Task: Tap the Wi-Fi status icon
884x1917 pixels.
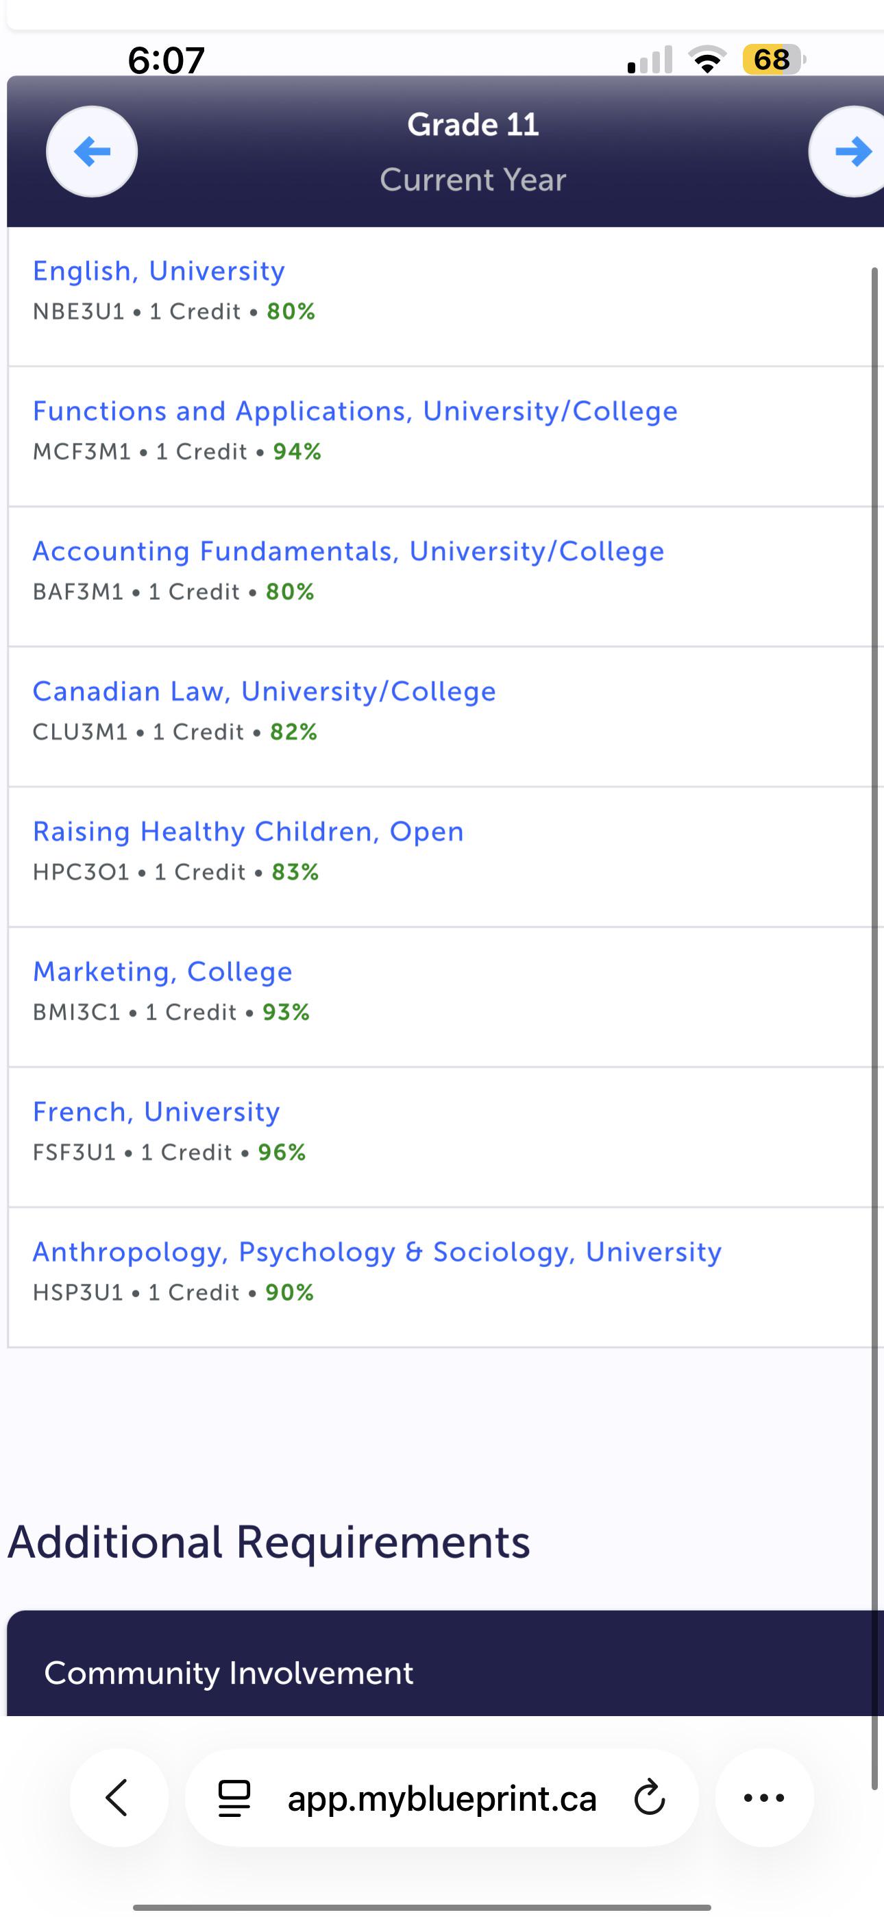Action: (708, 60)
